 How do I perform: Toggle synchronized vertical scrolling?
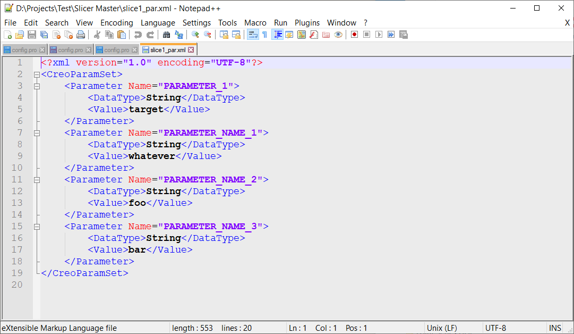[x=222, y=34]
